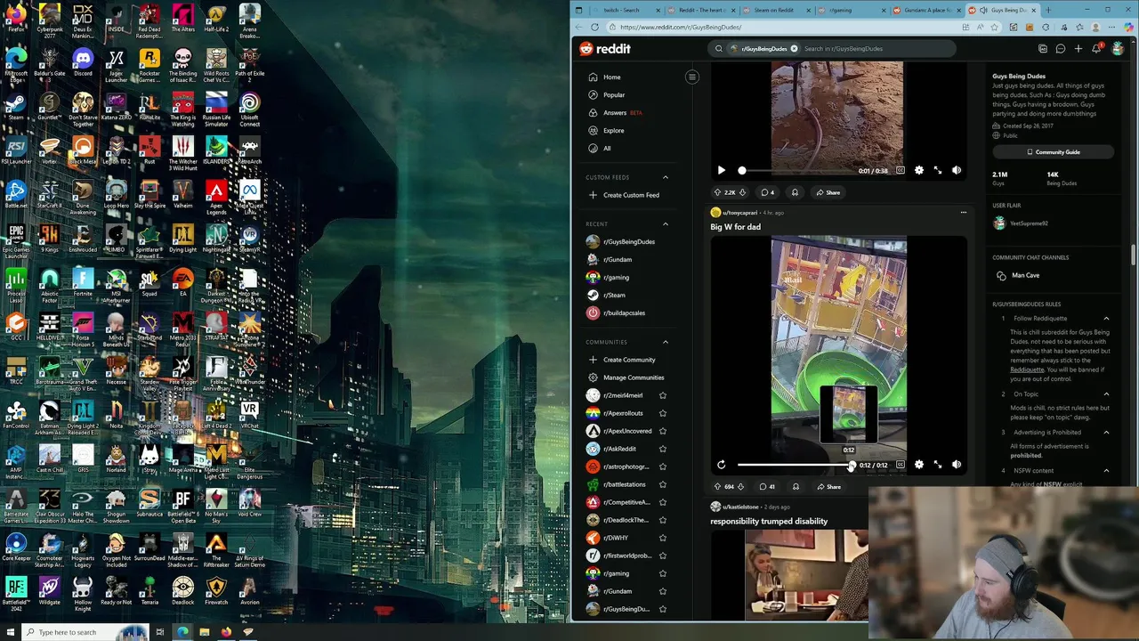The width and height of the screenshot is (1139, 641).
Task: Collapse the Reddit left sidebar
Action: (692, 77)
